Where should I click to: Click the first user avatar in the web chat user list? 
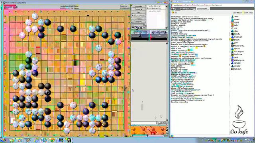point(232,17)
